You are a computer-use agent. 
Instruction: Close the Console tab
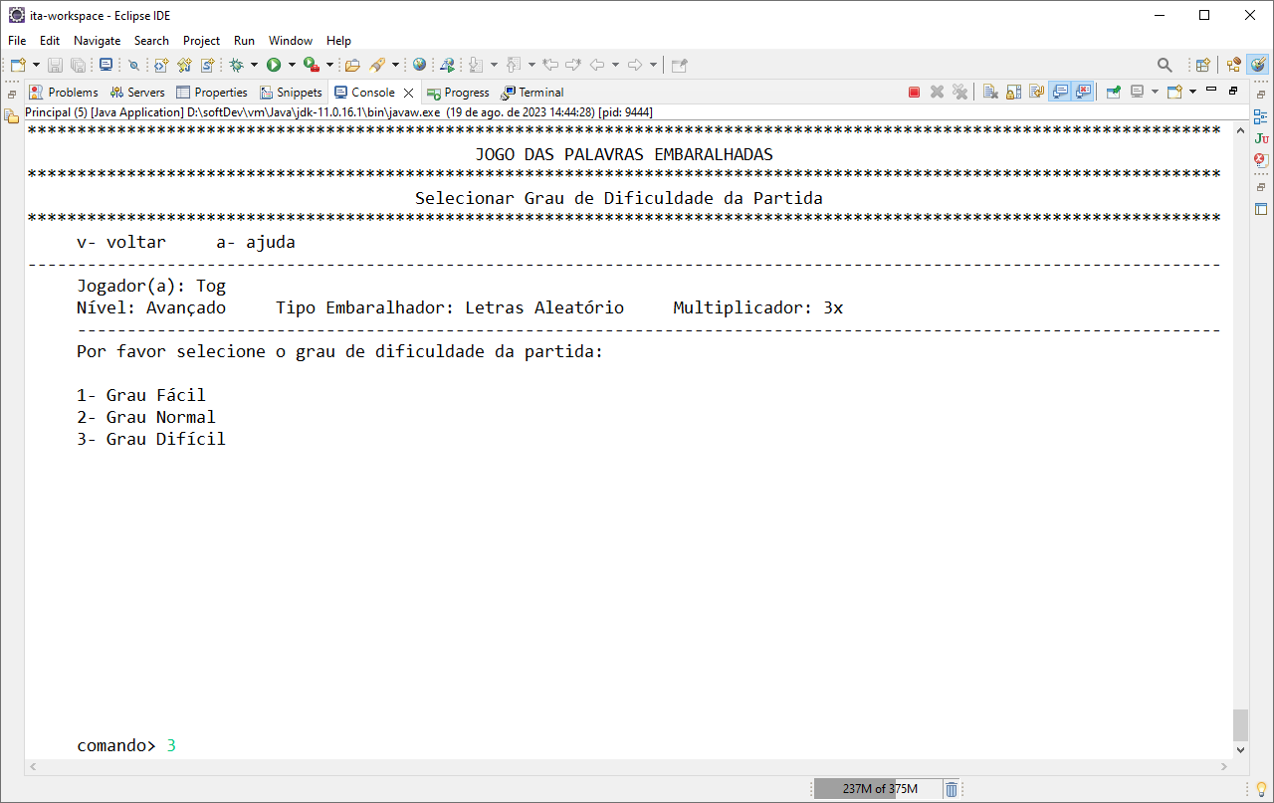click(x=408, y=93)
